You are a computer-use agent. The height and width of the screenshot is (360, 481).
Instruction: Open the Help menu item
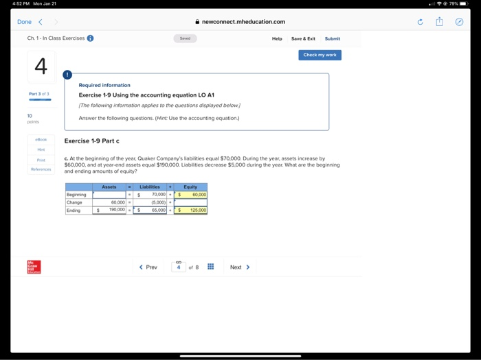pos(277,38)
